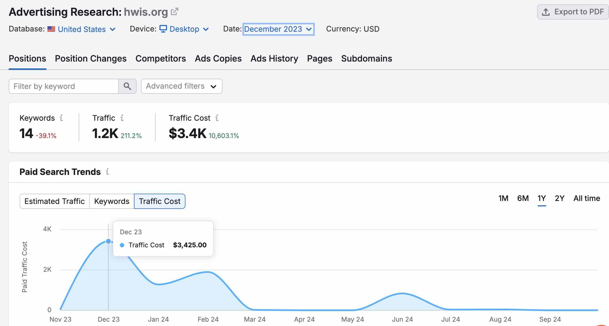Set chart range to 6M

coord(523,198)
